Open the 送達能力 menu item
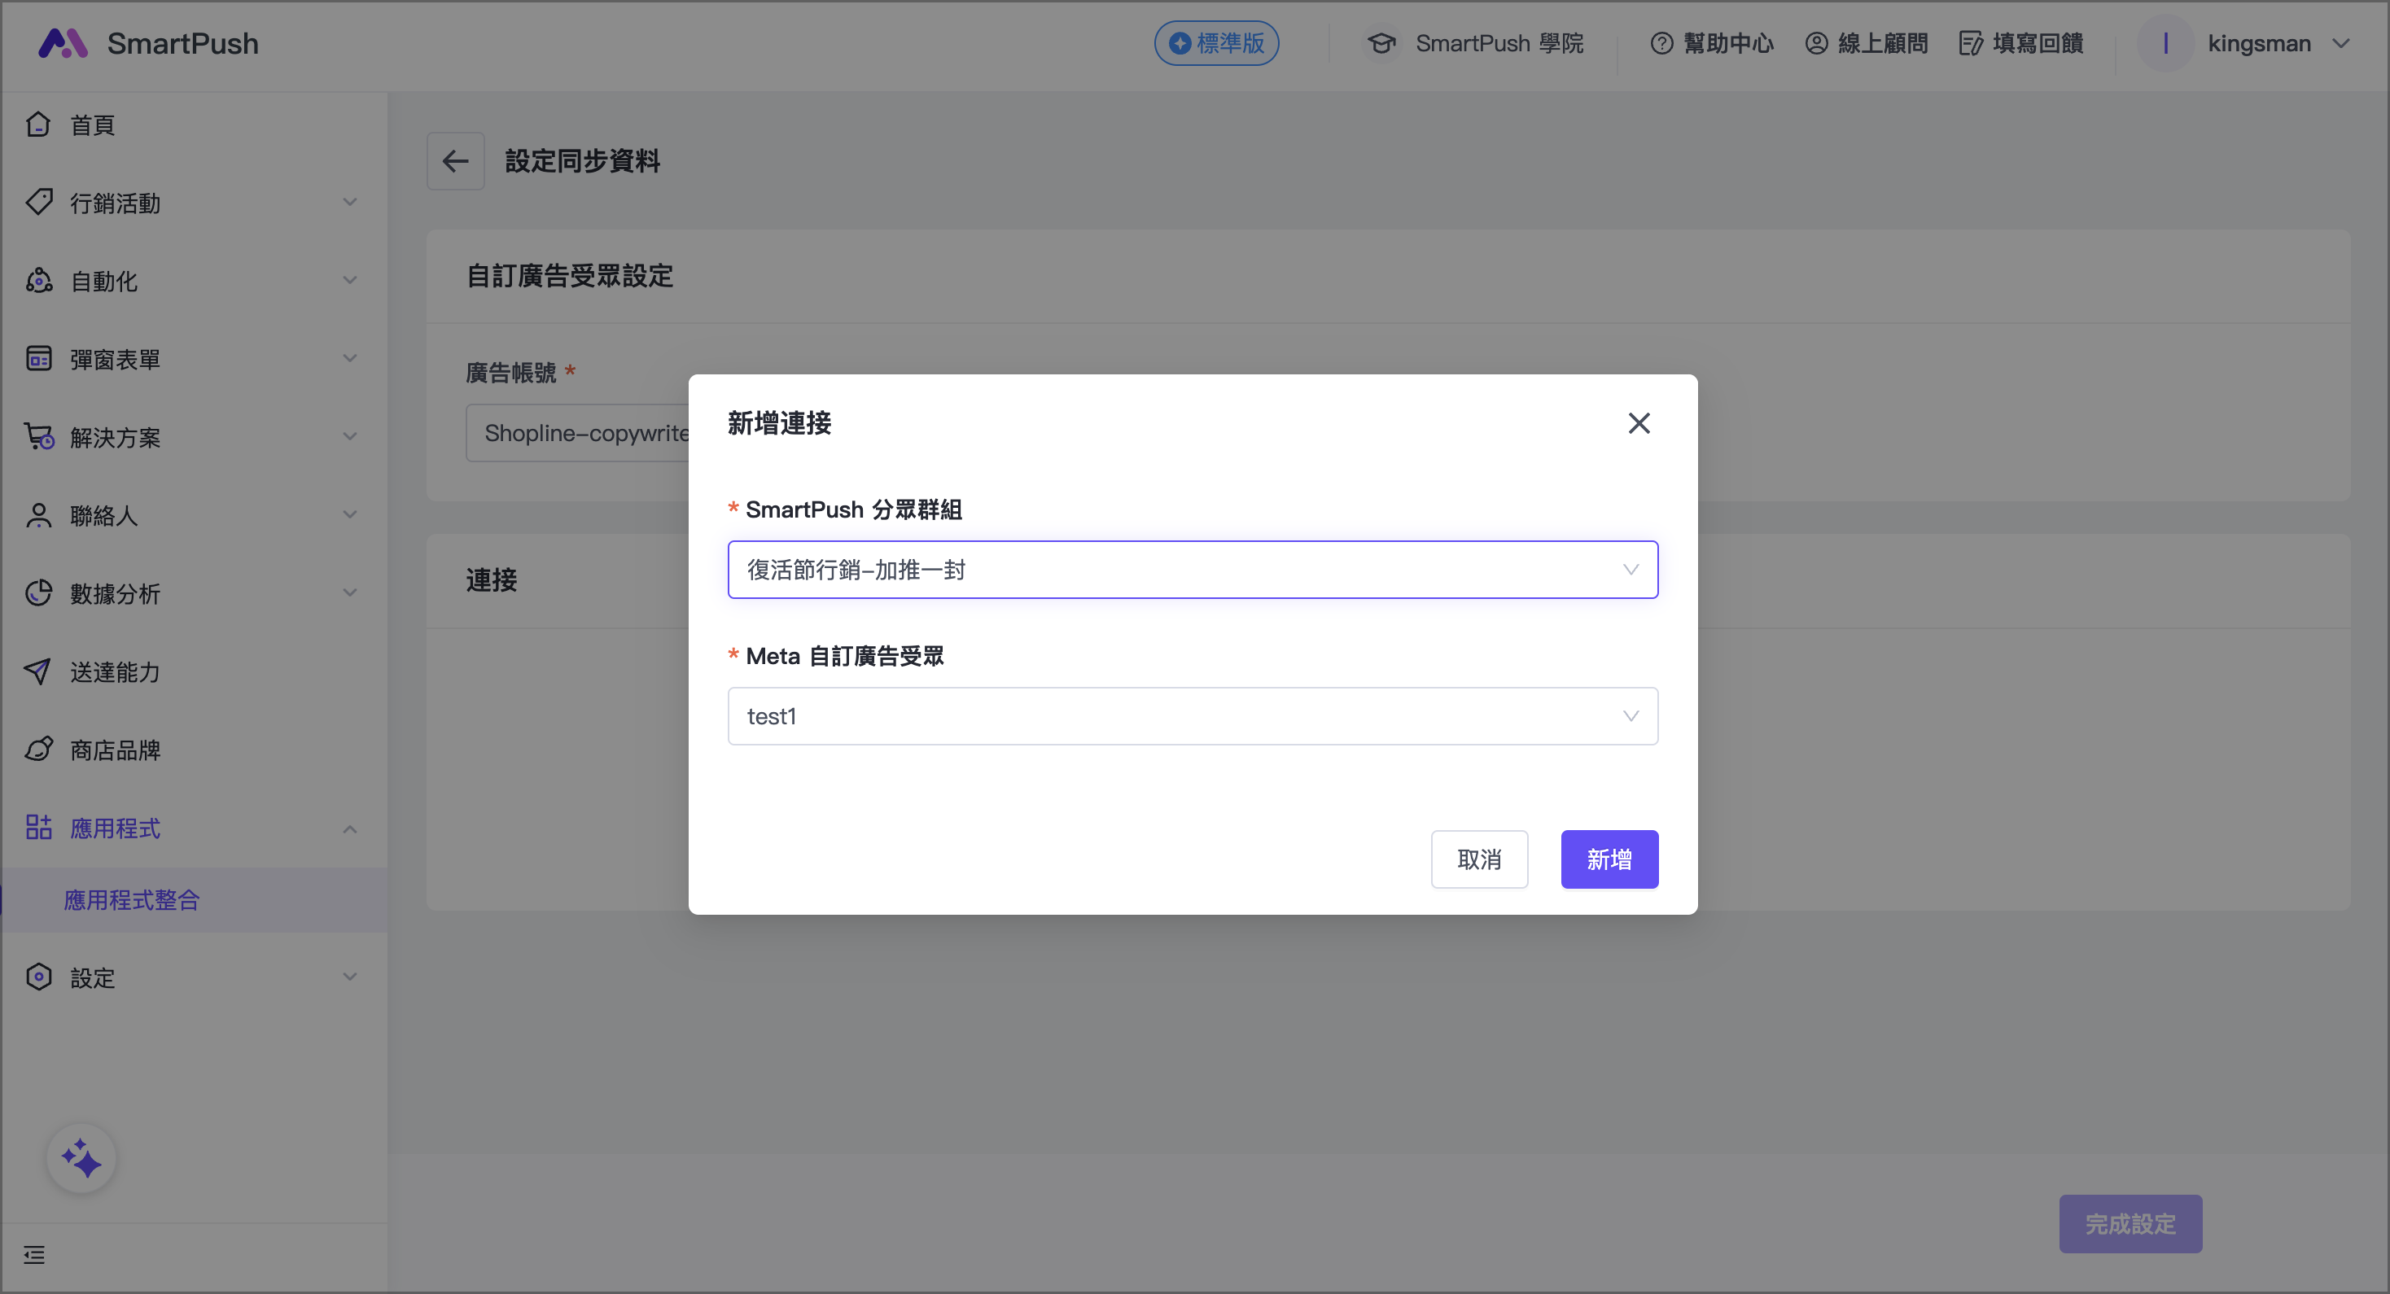 coord(194,671)
